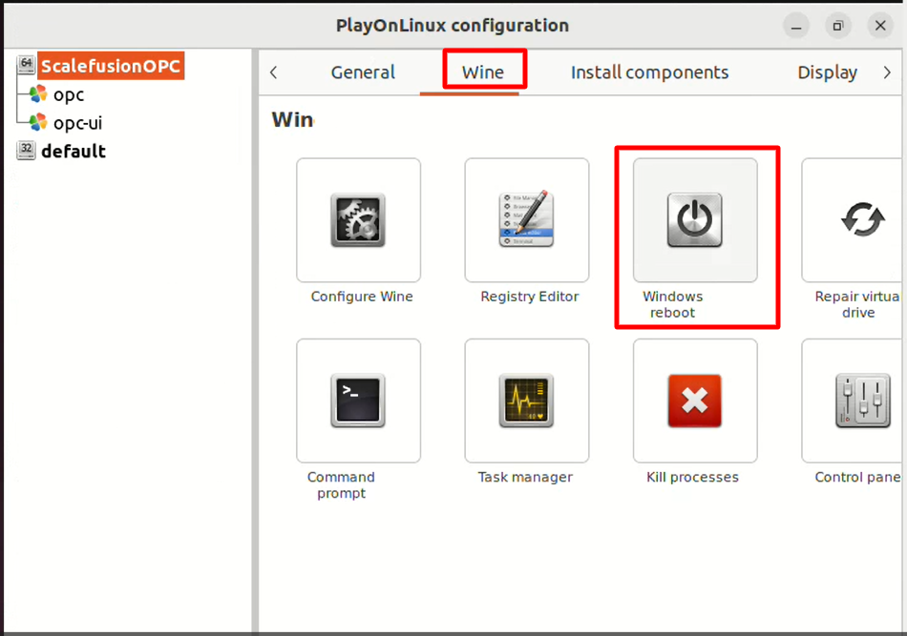Select the default virtual drive
Screen dimensions: 907x636
pos(74,151)
